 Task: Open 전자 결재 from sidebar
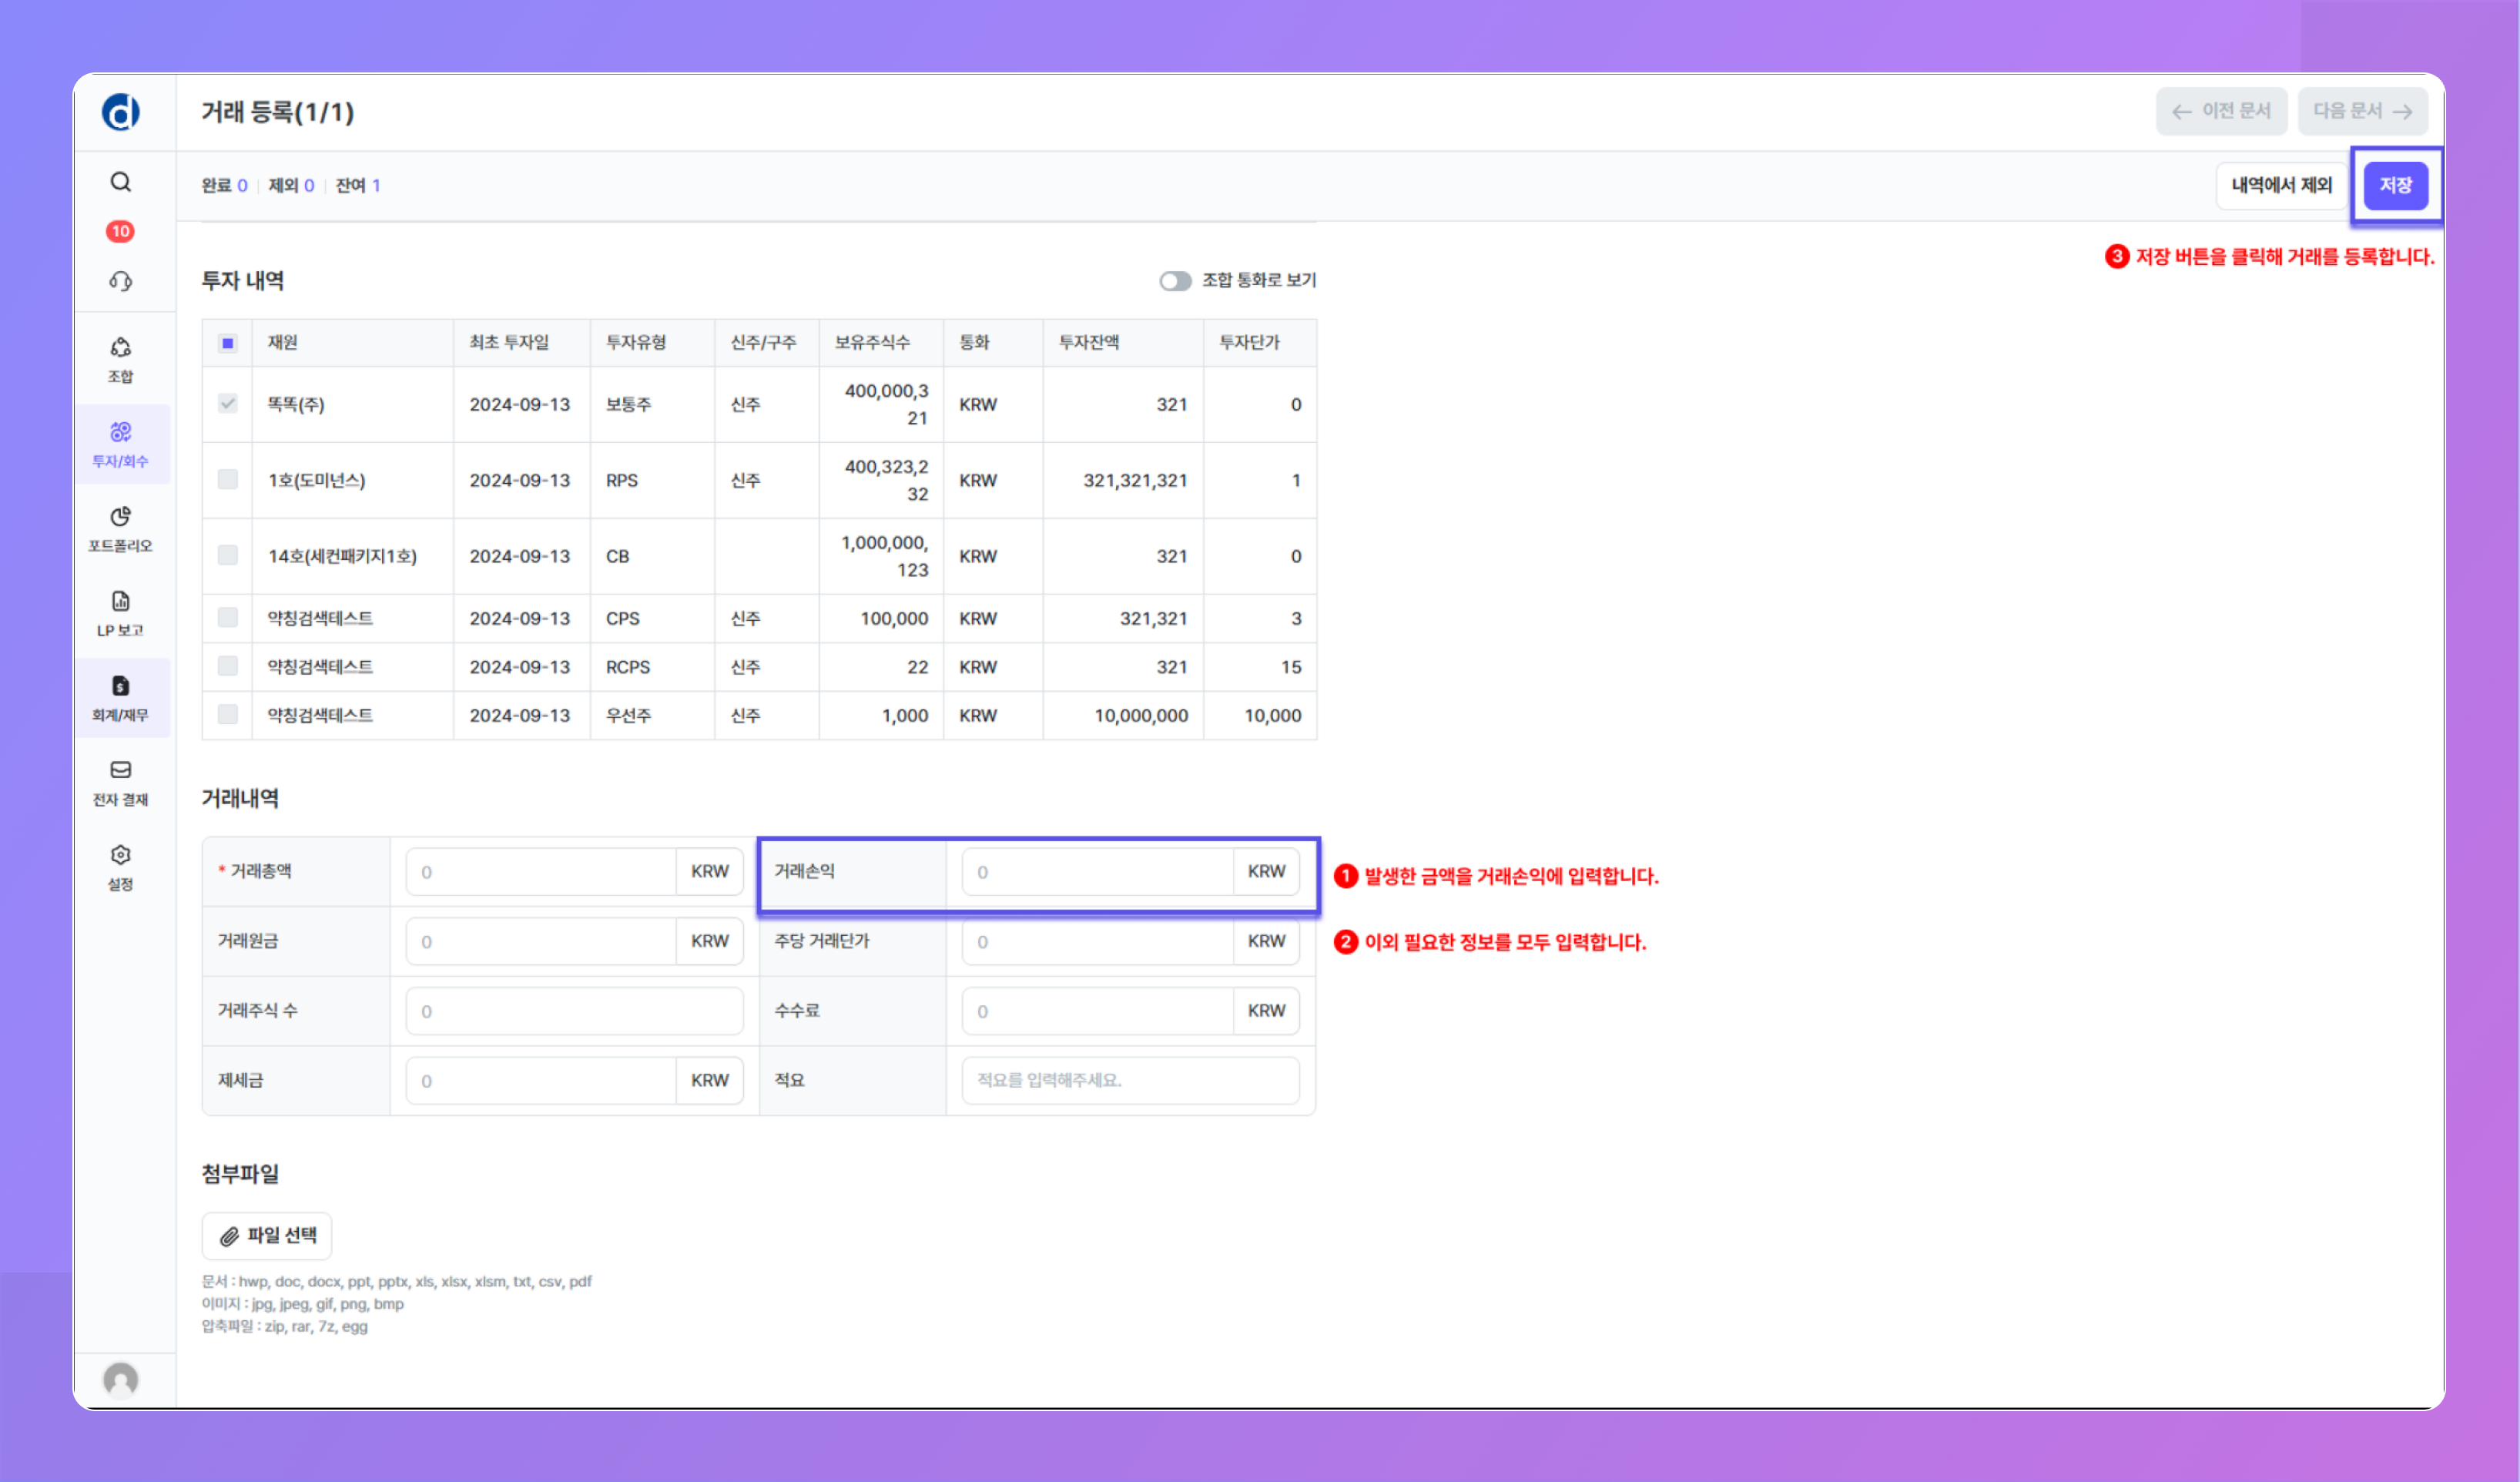pyautogui.click(x=120, y=782)
